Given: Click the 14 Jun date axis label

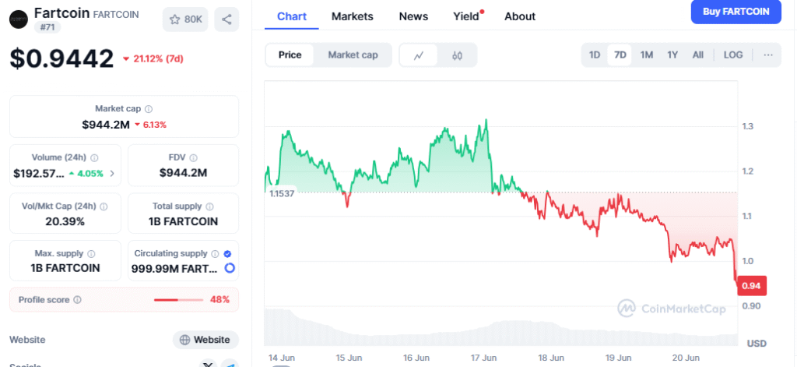Looking at the screenshot, I should point(282,358).
